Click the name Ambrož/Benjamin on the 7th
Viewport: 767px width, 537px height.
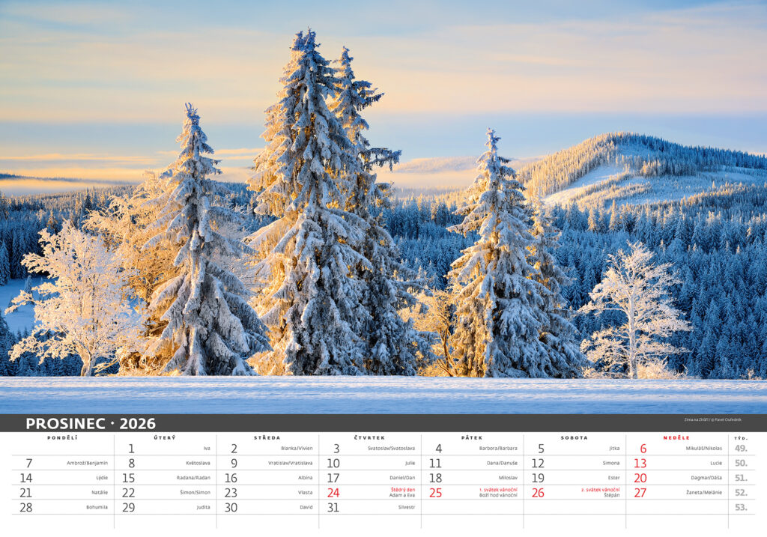click(x=87, y=463)
